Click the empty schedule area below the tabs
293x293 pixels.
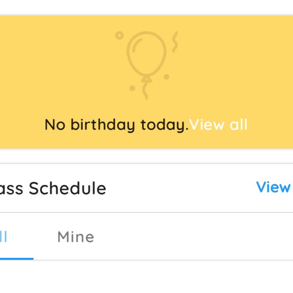146,276
